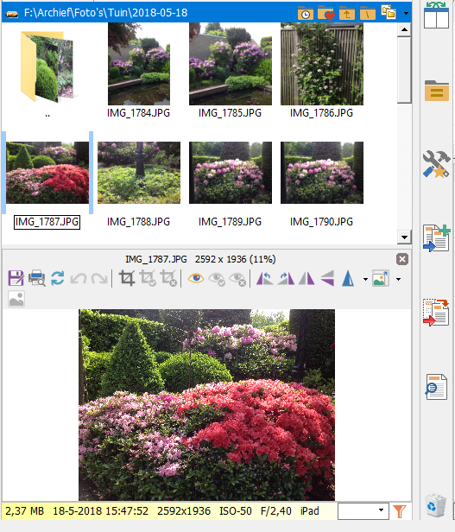The width and height of the screenshot is (455, 532).
Task: Click the orange filter funnel button
Action: pos(400,511)
